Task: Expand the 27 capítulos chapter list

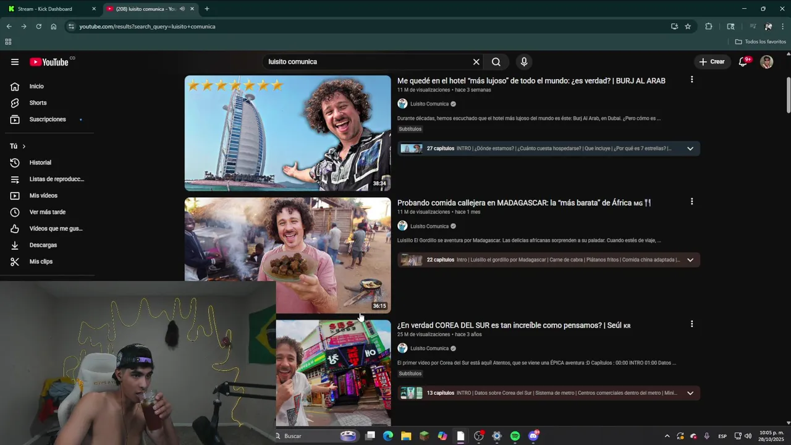Action: [x=690, y=148]
